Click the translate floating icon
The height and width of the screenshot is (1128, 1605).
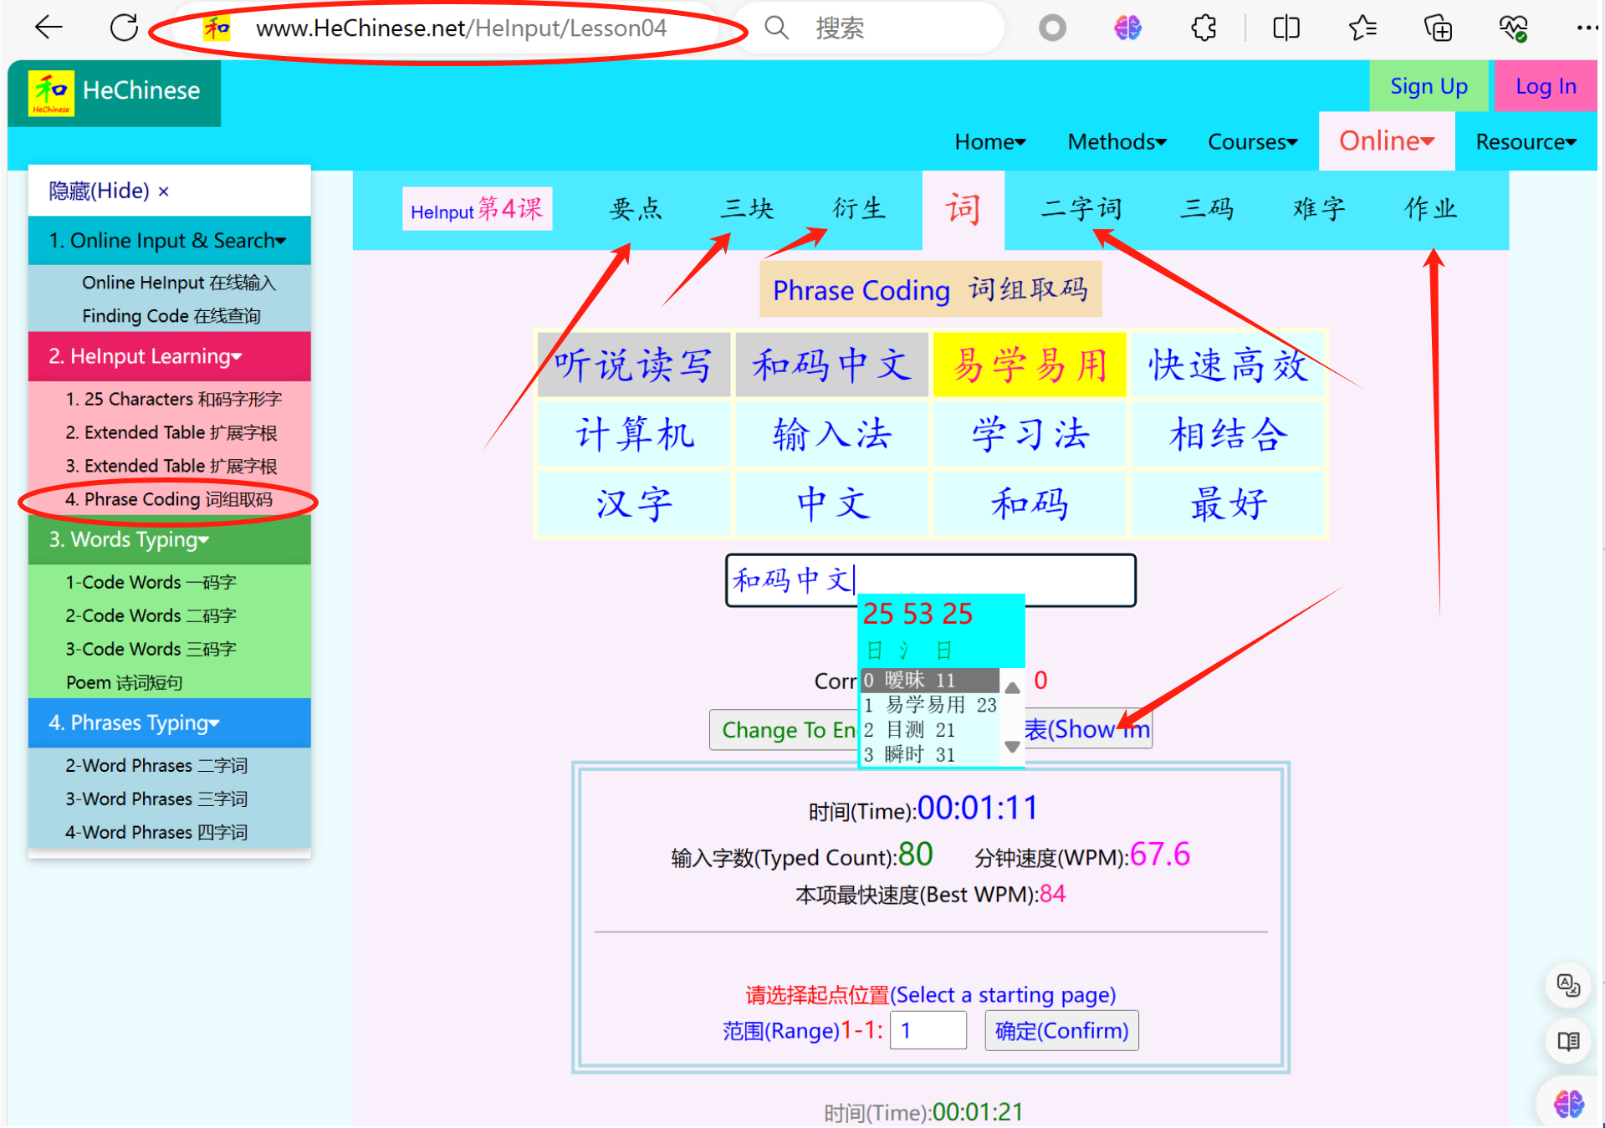tap(1567, 985)
